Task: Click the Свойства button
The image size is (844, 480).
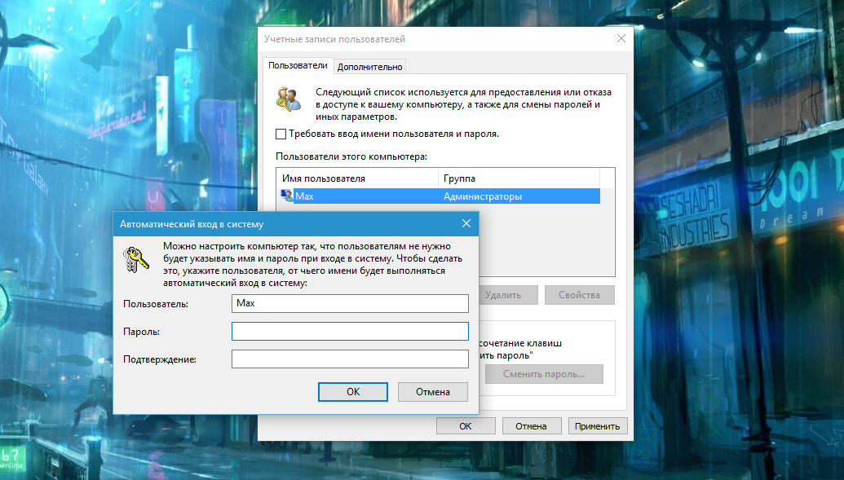Action: coord(579,295)
